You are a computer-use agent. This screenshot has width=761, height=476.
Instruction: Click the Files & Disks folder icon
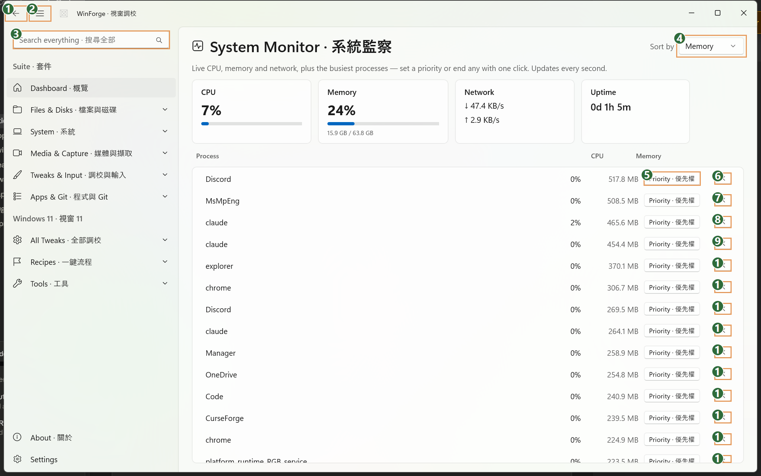pyautogui.click(x=17, y=110)
